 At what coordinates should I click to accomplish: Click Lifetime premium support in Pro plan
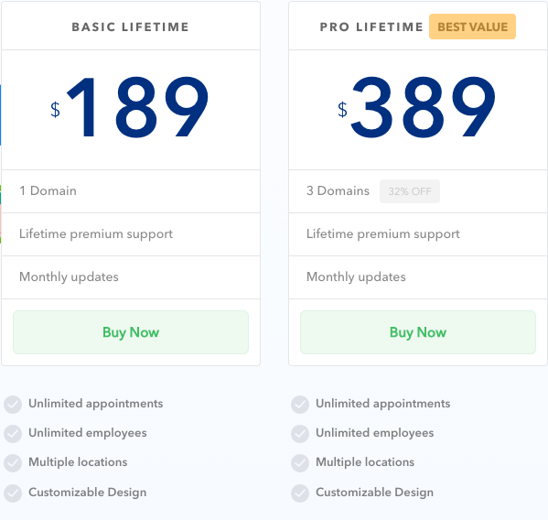pos(383,234)
